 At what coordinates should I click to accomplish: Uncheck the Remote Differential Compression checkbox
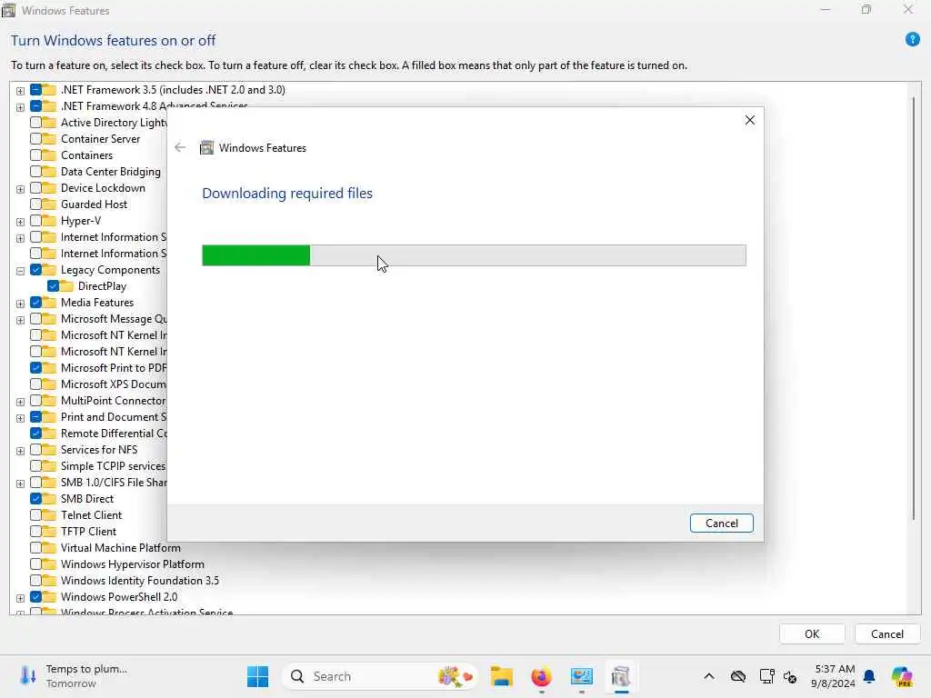[35, 434]
